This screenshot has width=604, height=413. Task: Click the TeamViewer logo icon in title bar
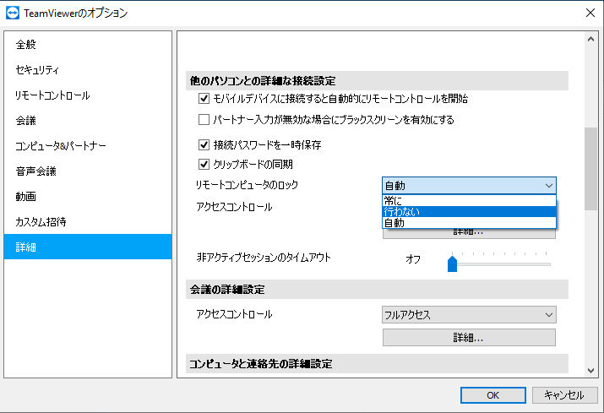13,13
